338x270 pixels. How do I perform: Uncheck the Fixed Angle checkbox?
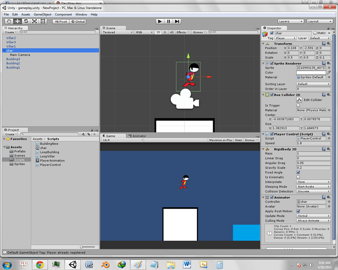(298, 173)
